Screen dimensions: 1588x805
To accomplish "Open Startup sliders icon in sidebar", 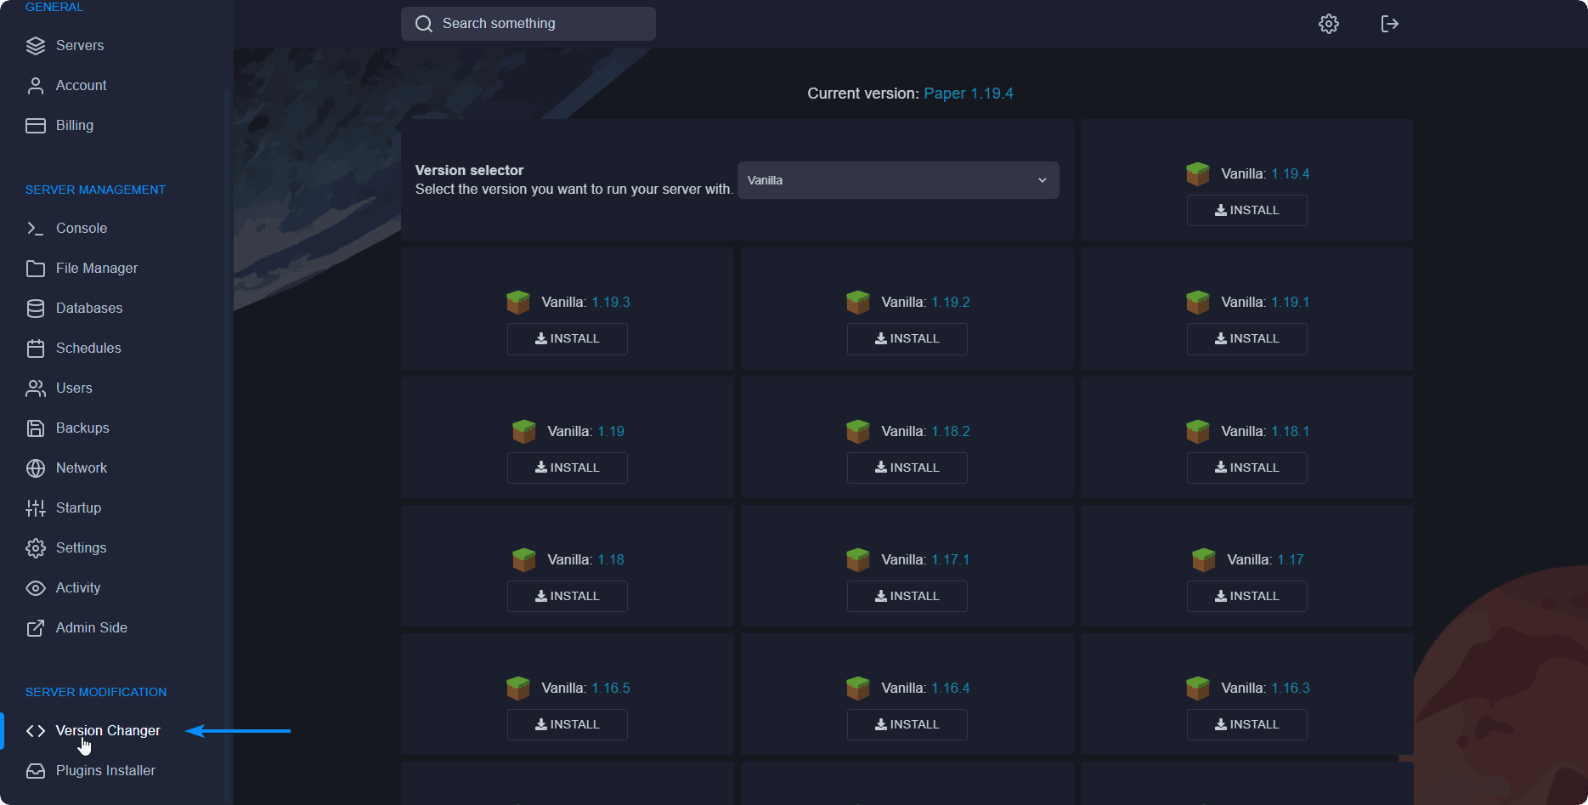I will 36,508.
